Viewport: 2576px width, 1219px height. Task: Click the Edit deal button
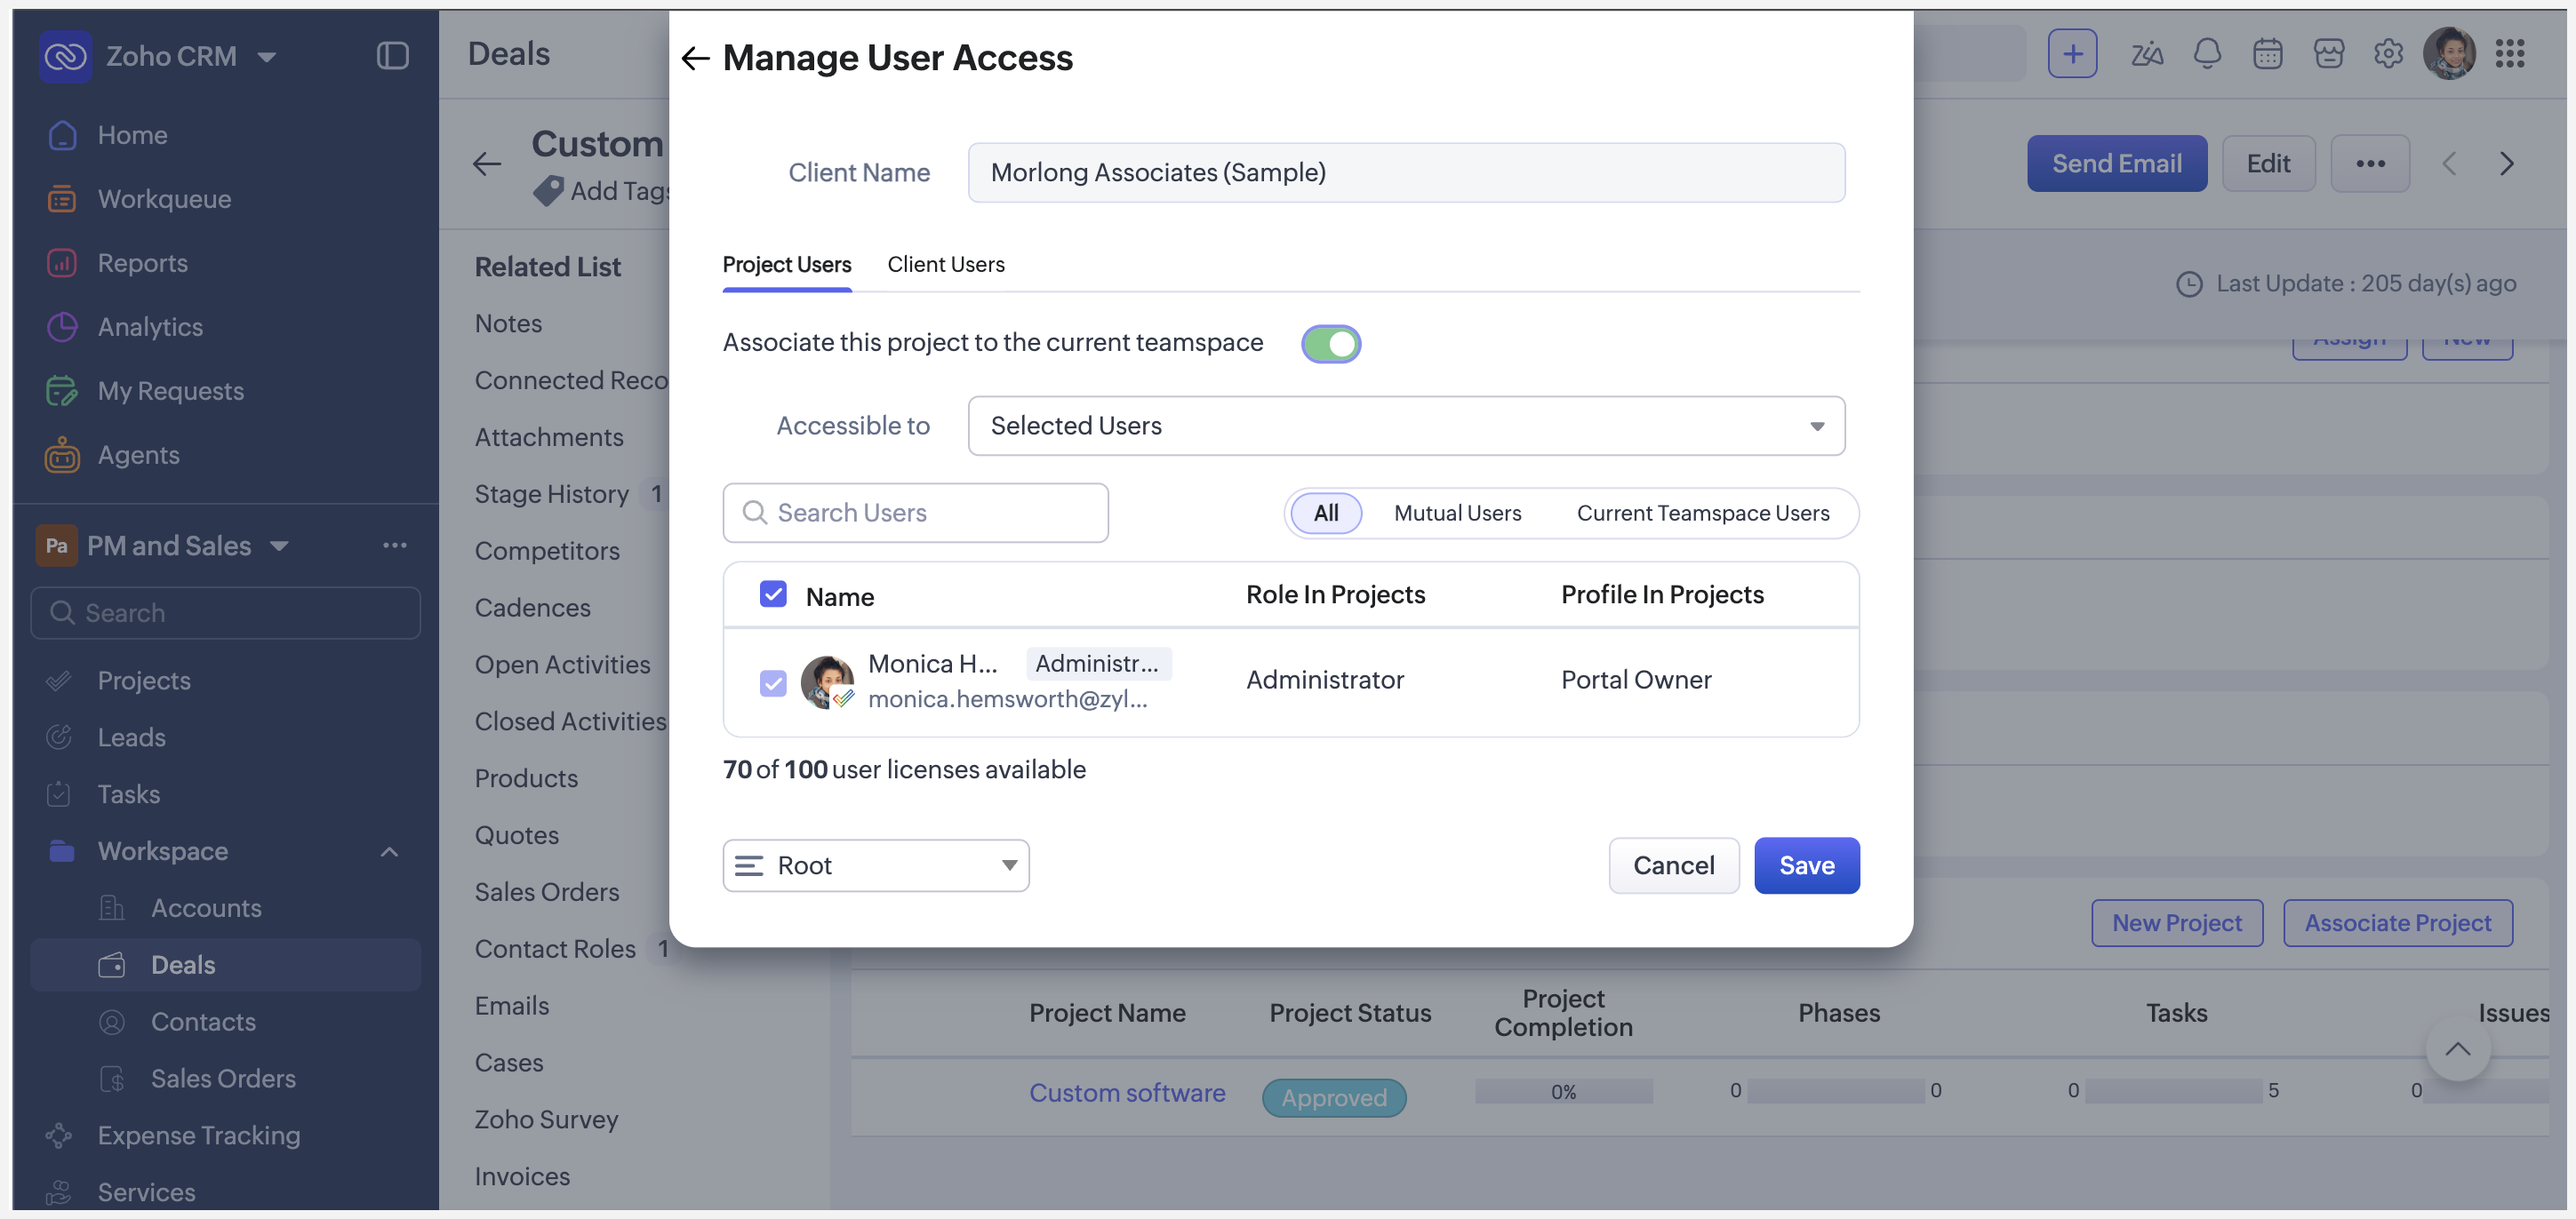[2268, 163]
